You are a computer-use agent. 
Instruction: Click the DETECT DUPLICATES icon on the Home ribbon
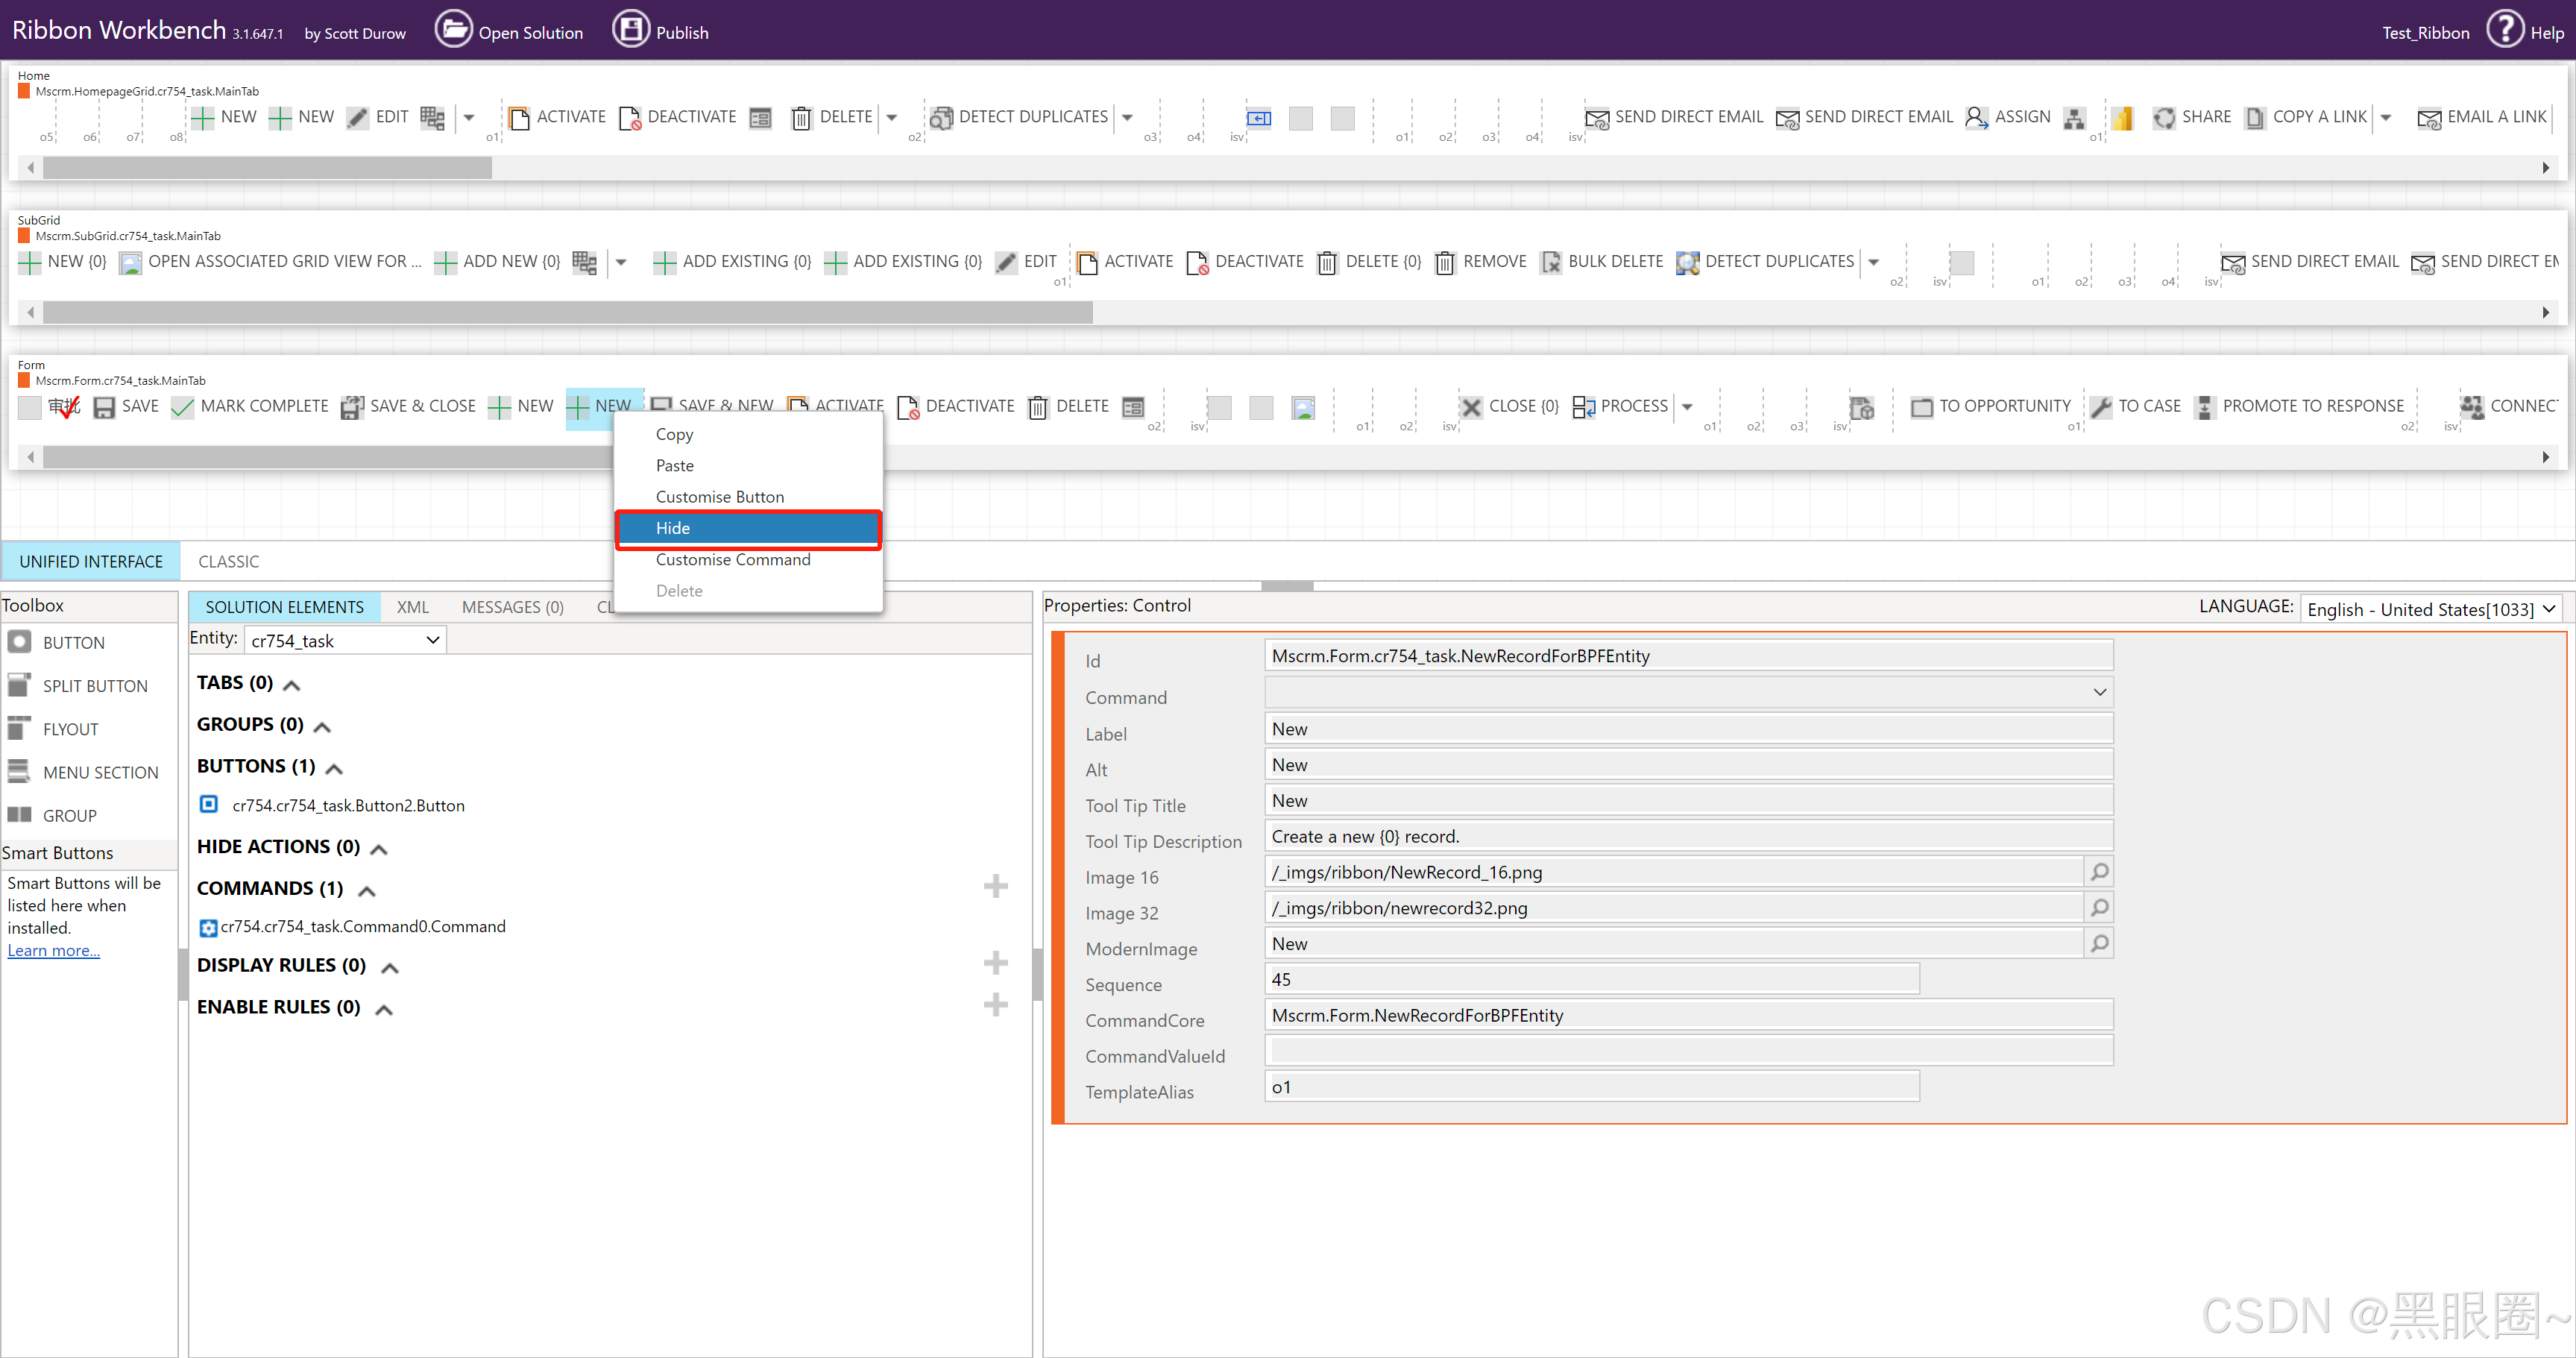[941, 117]
